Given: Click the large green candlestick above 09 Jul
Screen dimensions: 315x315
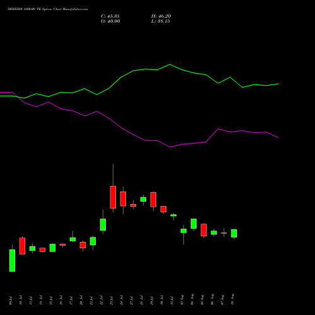Looking at the screenshot, I should click(x=12, y=261).
